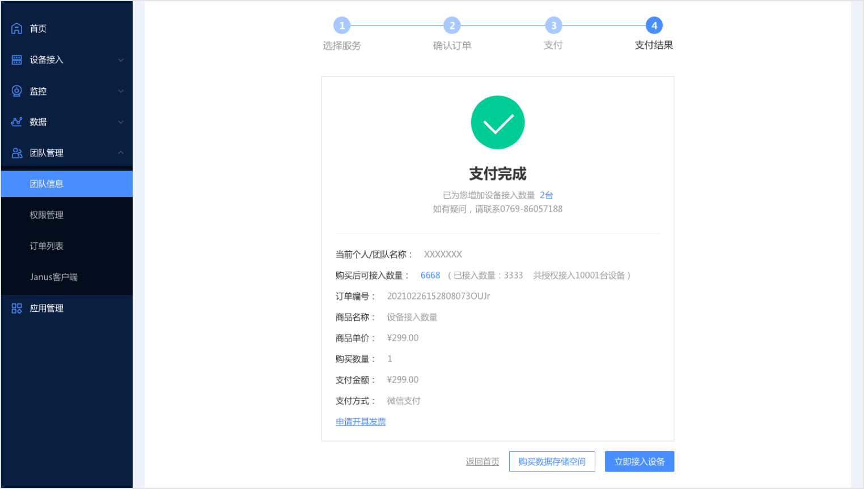
Task: Click the team management people icon
Action: tap(17, 153)
